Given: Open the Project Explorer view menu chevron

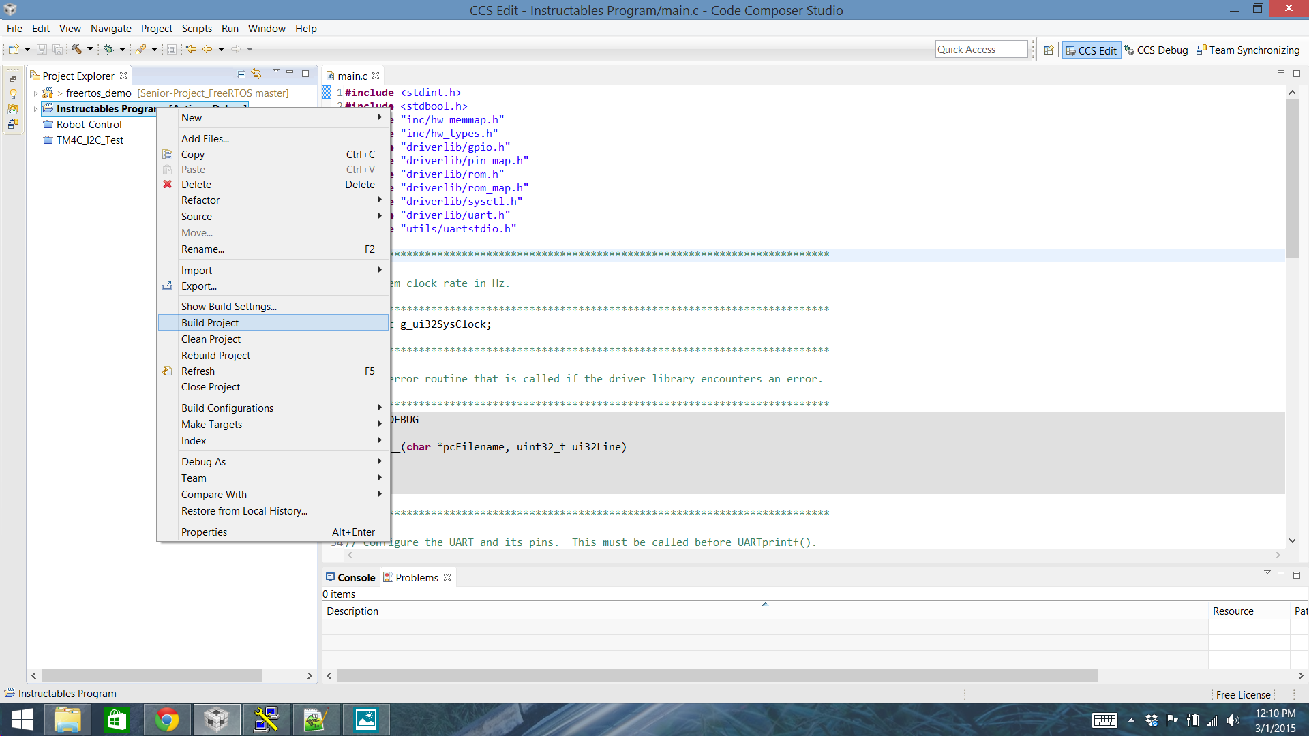Looking at the screenshot, I should pyautogui.click(x=275, y=71).
